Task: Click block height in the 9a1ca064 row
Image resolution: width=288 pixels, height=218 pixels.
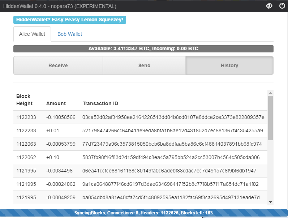Action: [x=26, y=184]
